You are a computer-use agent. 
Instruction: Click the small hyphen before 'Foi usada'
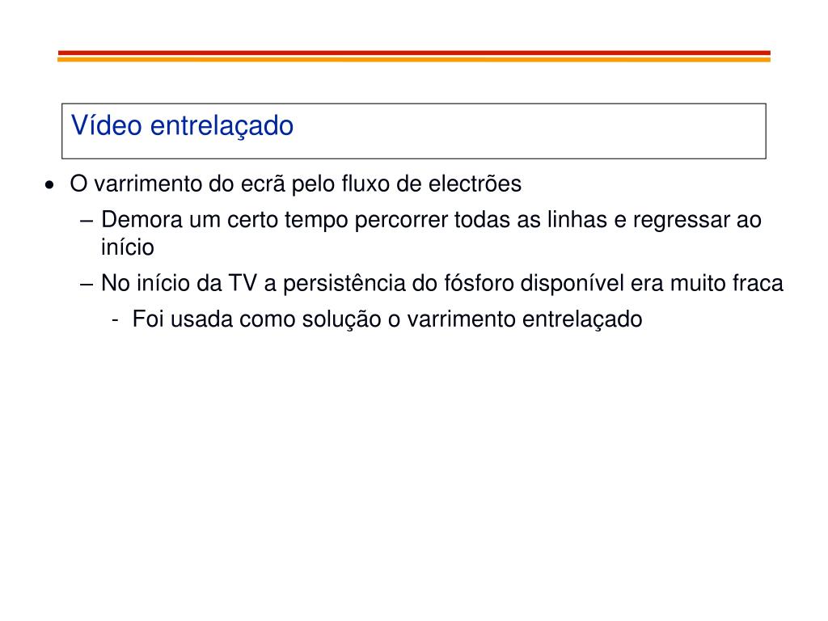(115, 320)
